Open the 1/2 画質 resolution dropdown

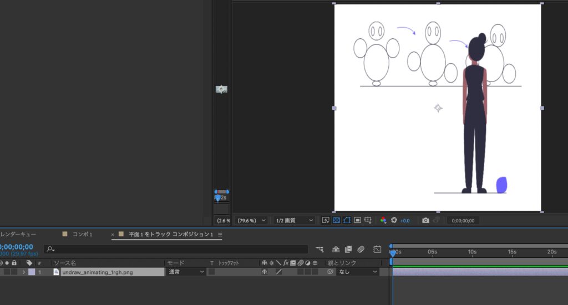point(295,220)
